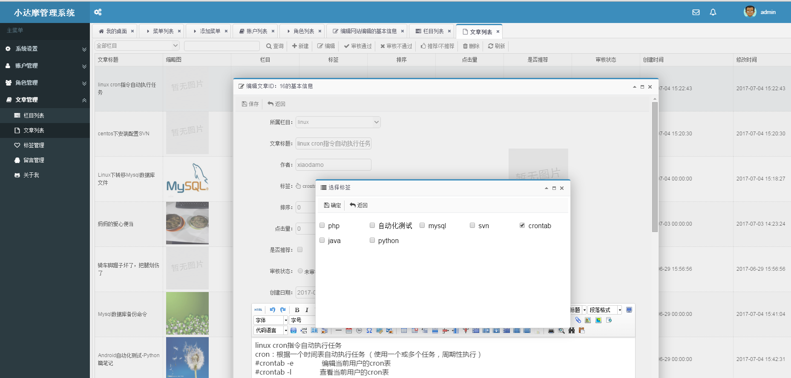This screenshot has height=378, width=791.
Task: Check the php tag
Action: point(322,225)
